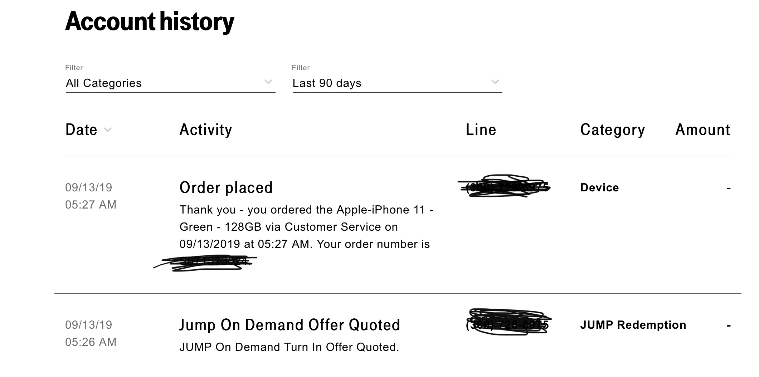This screenshot has width=759, height=377.
Task: Select the Device category label
Action: click(x=599, y=187)
